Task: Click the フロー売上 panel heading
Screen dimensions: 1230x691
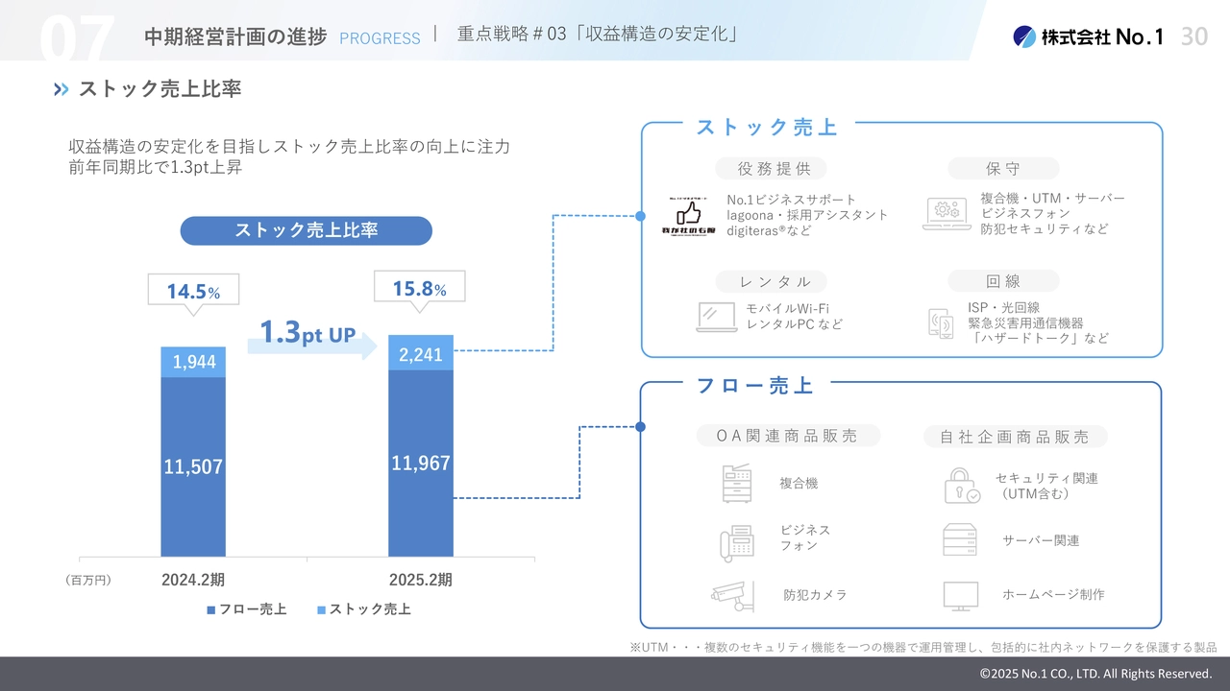Action: coord(755,386)
